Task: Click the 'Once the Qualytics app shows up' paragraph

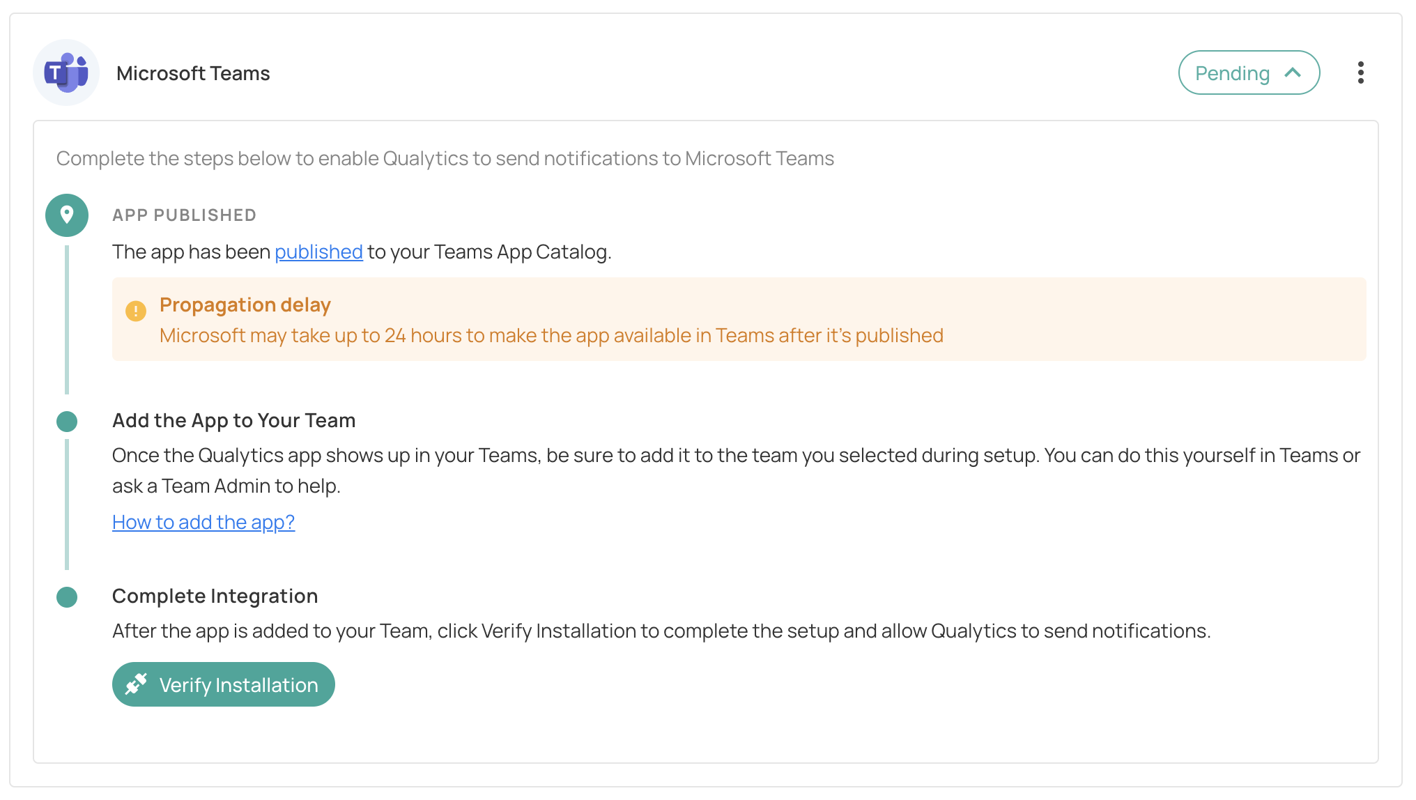Action: 736,470
